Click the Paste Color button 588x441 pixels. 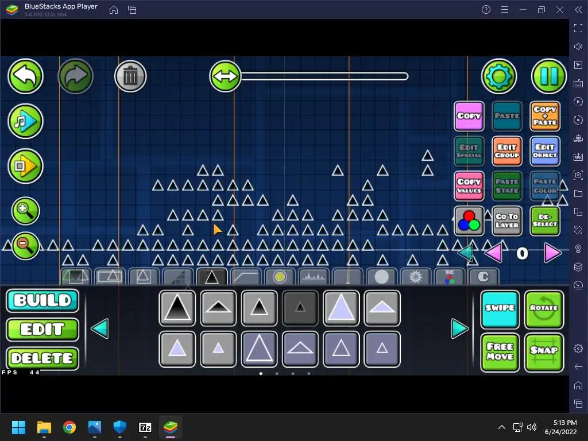[545, 186]
